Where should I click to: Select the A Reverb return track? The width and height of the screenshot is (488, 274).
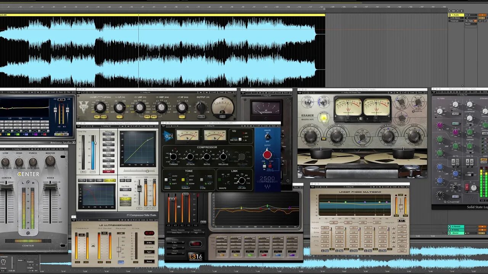point(456,226)
